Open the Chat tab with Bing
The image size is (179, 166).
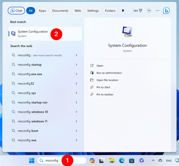click(16, 11)
